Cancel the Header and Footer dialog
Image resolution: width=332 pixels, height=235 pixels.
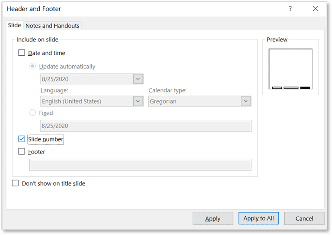click(x=304, y=218)
